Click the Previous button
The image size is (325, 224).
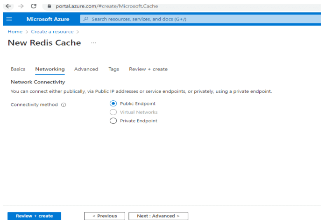tap(105, 216)
